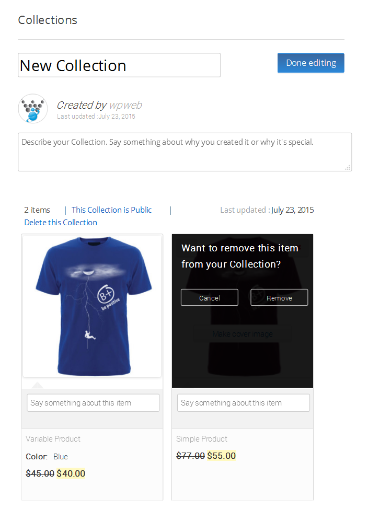Open the Variable Product title link
This screenshot has height=521, width=368.
(53, 439)
